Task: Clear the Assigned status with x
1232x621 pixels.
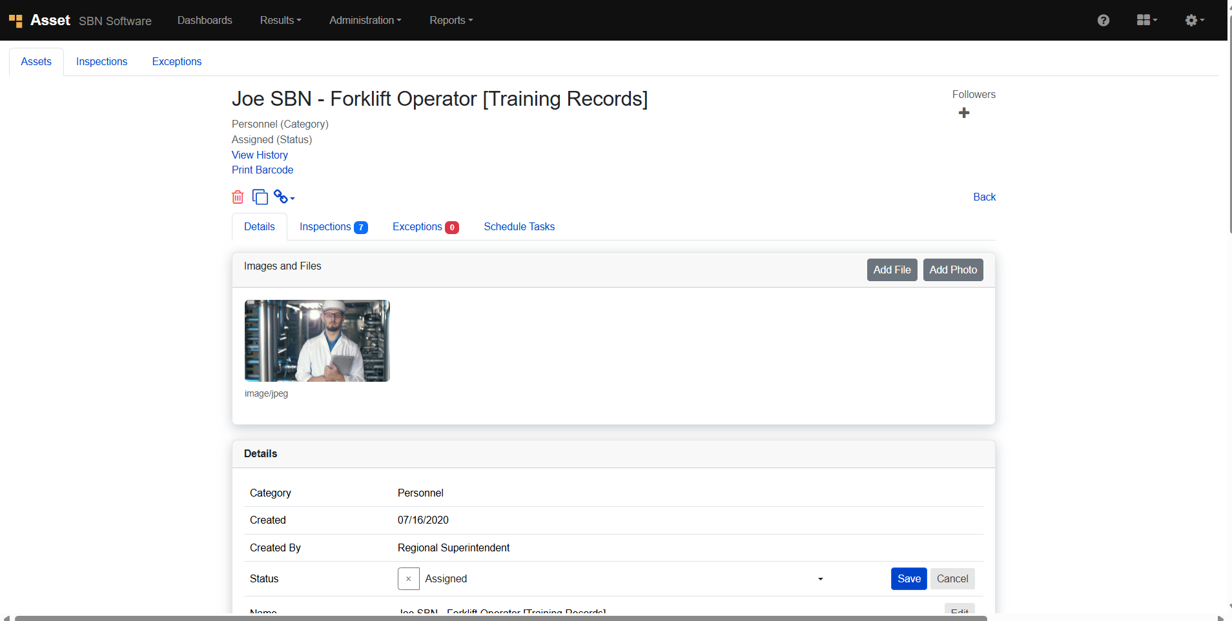Action: point(409,579)
